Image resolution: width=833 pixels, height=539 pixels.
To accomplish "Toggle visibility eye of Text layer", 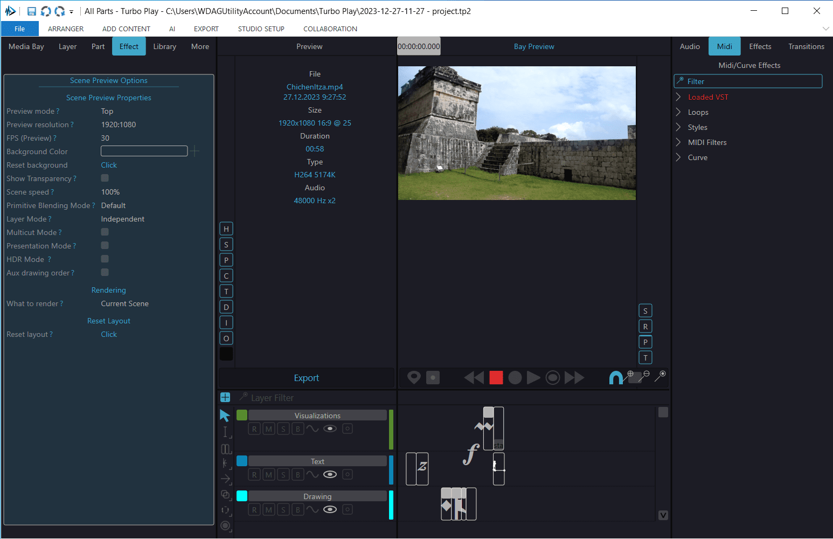I will coord(330,474).
